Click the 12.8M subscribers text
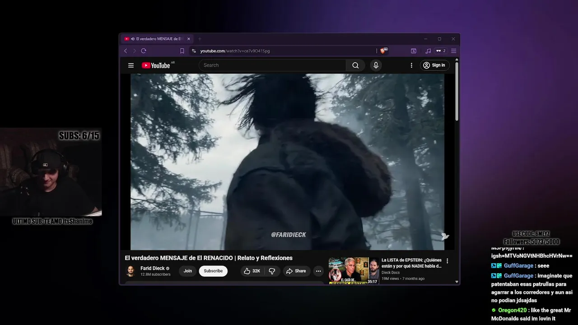578x325 pixels. (155, 274)
